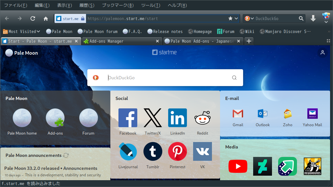Open Pinterest from Social widget
Image resolution: width=333 pixels, height=187 pixels.
coord(178,151)
